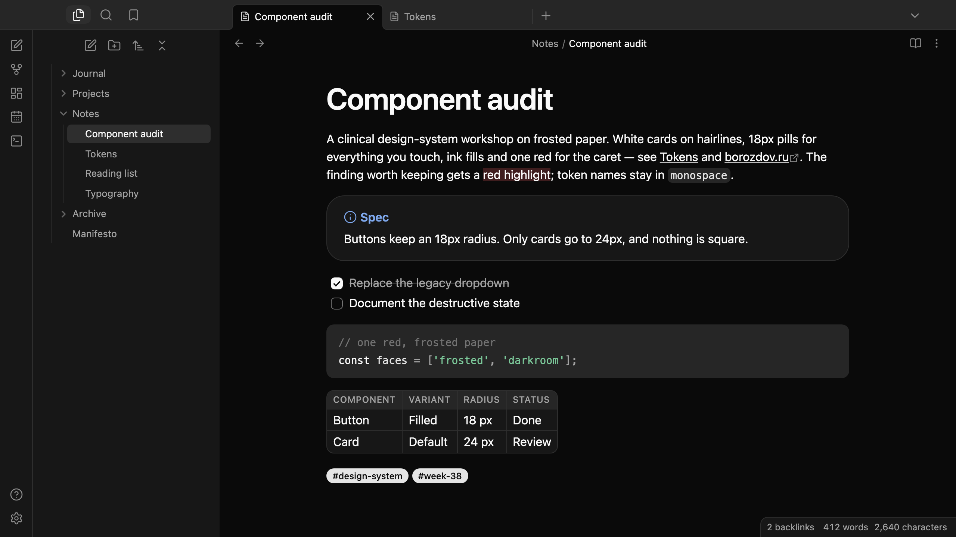Open more options vertical dots menu
The height and width of the screenshot is (537, 956).
(x=937, y=43)
